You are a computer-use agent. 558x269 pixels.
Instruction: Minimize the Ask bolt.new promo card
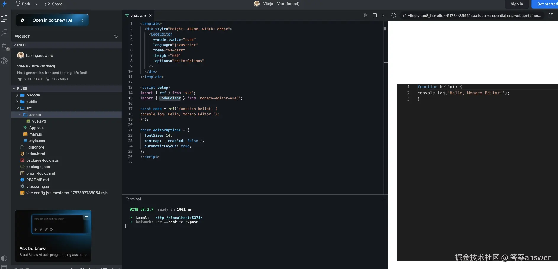click(x=86, y=216)
